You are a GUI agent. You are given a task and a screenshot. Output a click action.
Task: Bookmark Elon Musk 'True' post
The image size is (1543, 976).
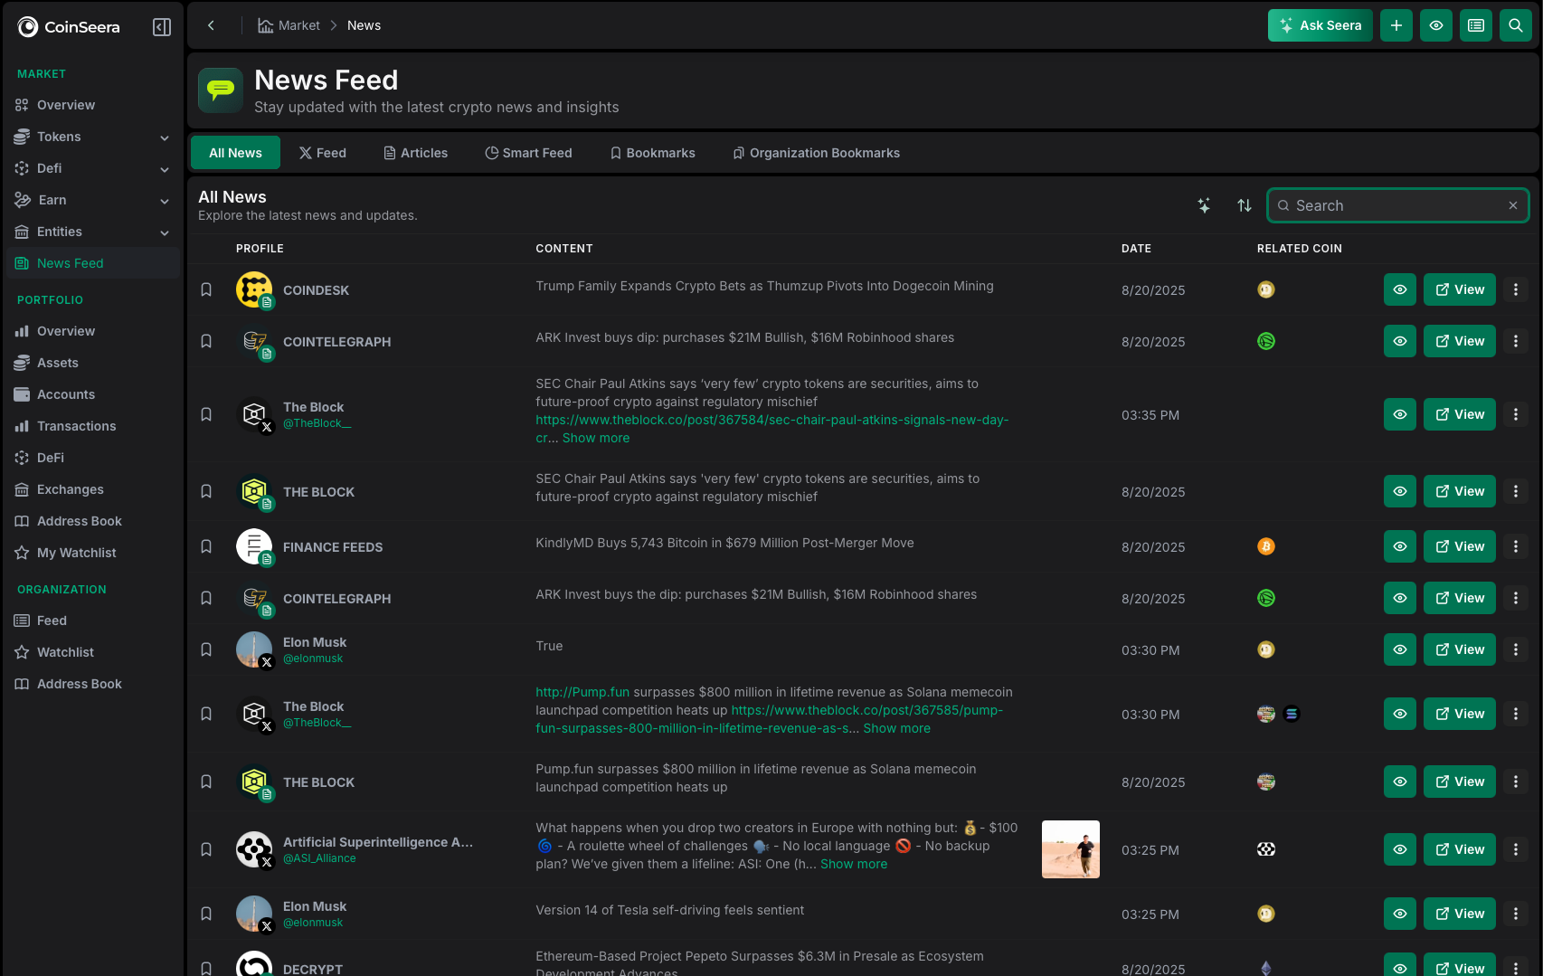point(206,649)
